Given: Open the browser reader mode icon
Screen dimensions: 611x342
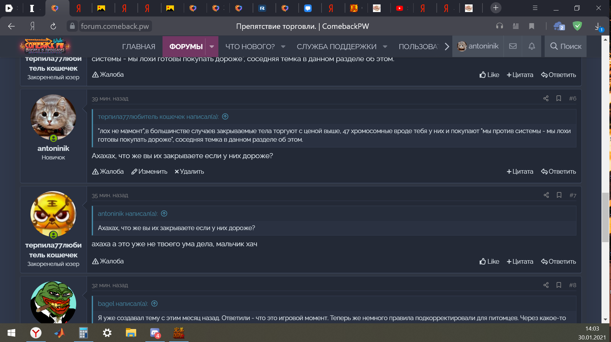Looking at the screenshot, I should pos(516,26).
